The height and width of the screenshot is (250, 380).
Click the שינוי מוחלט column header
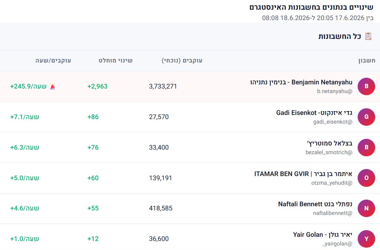click(116, 60)
